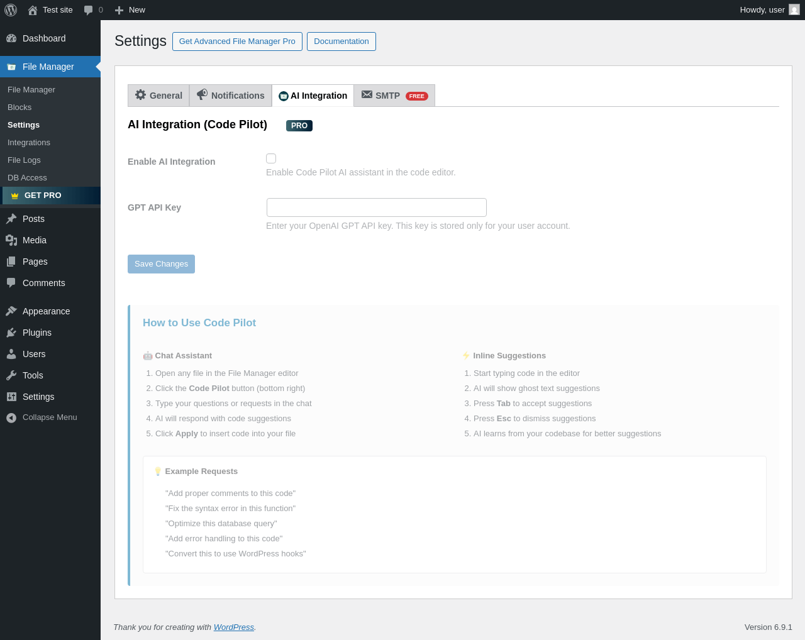Click the Test site name in admin bar

58,10
